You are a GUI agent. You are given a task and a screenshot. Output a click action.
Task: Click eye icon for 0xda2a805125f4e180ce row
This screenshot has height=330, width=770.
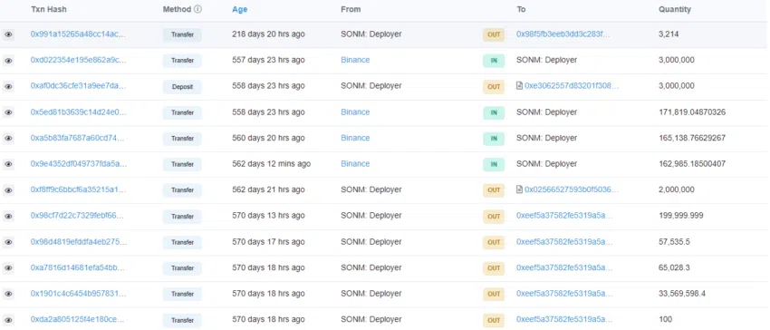8,320
